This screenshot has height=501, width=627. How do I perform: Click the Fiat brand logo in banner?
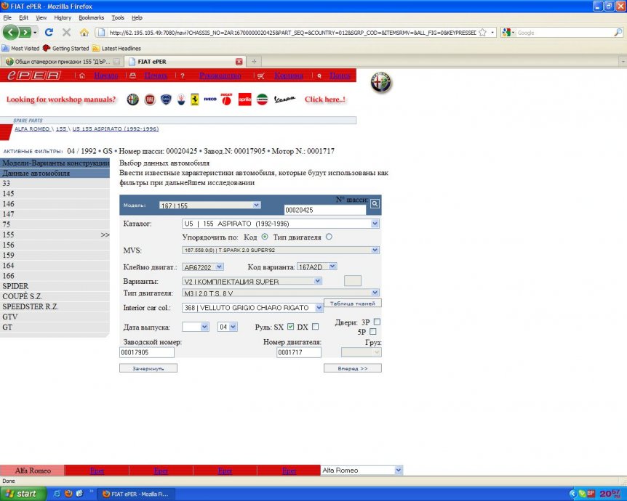pyautogui.click(x=149, y=99)
